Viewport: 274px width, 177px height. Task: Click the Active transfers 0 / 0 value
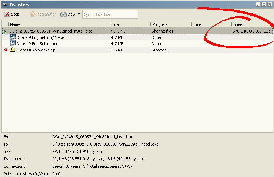(56, 174)
